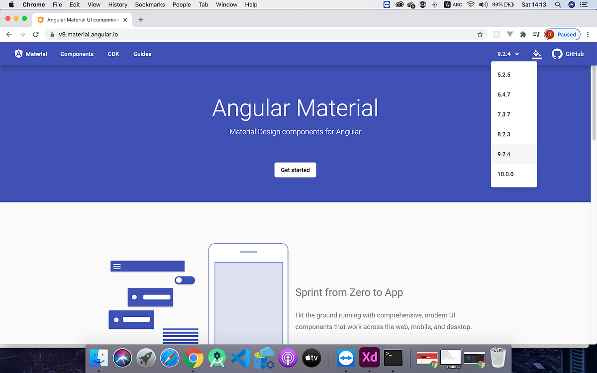Open the Guides section in the navbar

pos(142,54)
